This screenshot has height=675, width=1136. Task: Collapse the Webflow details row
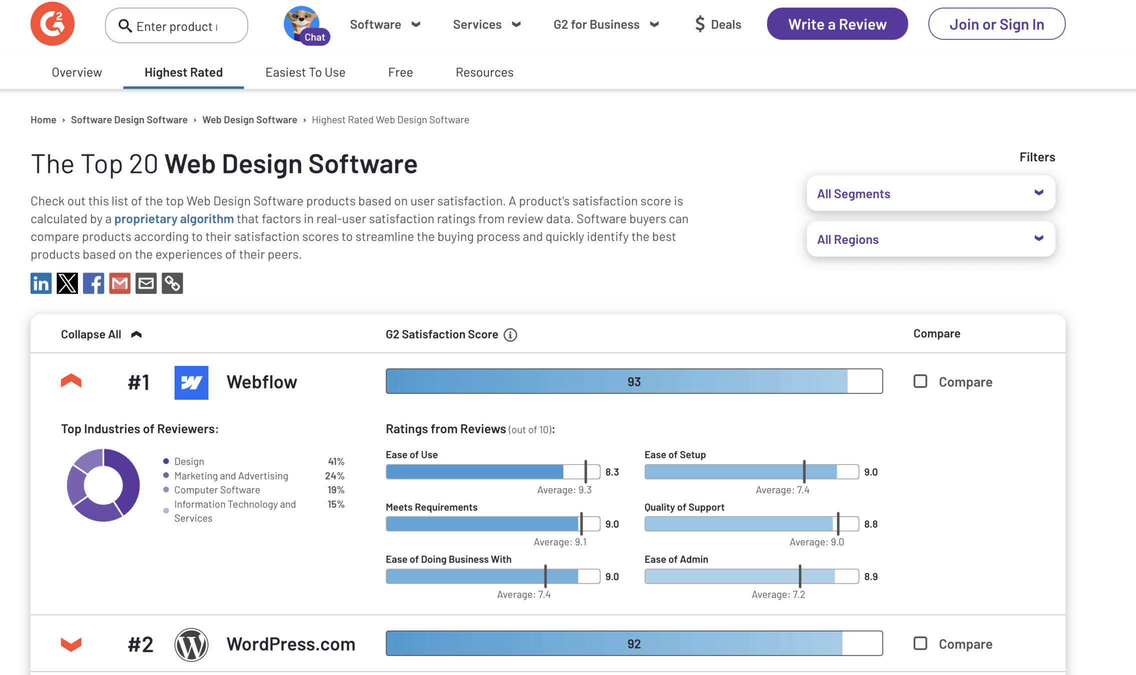click(71, 381)
